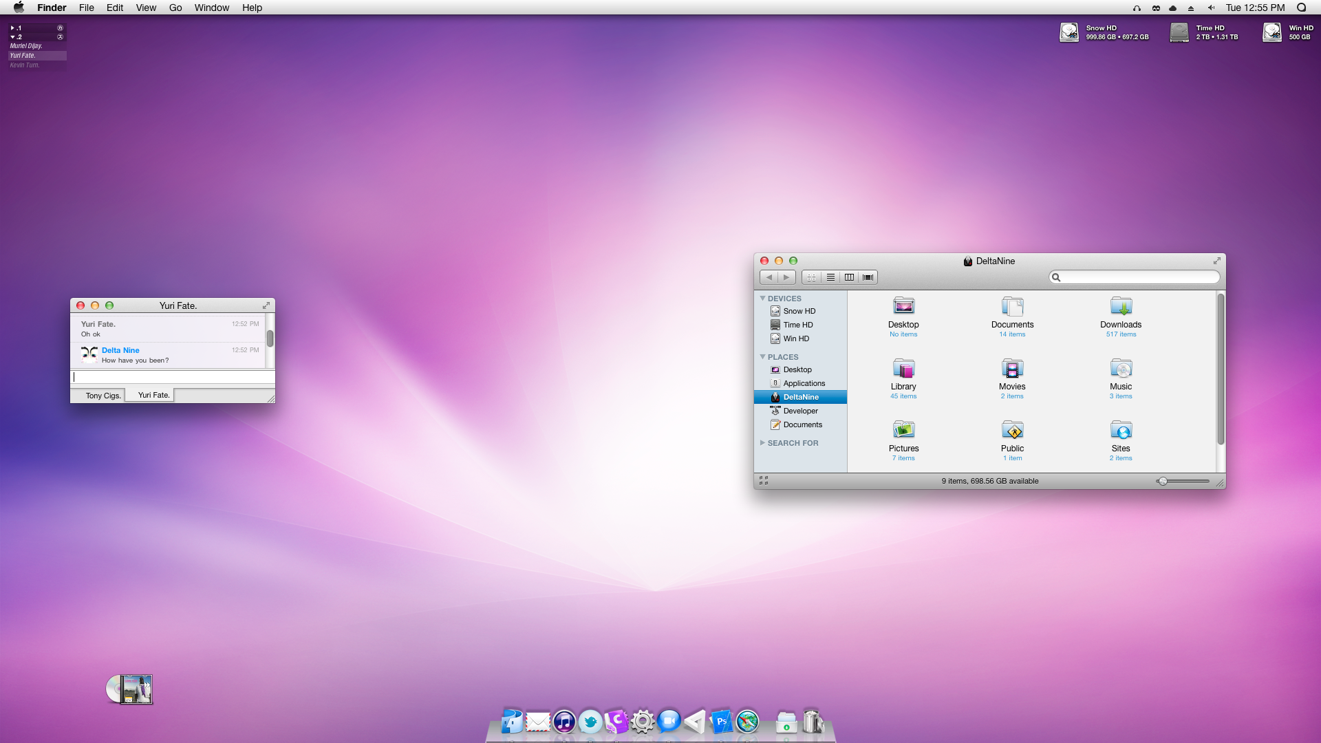The width and height of the screenshot is (1321, 743).
Task: Select Developer in Finder sidebar
Action: [800, 411]
